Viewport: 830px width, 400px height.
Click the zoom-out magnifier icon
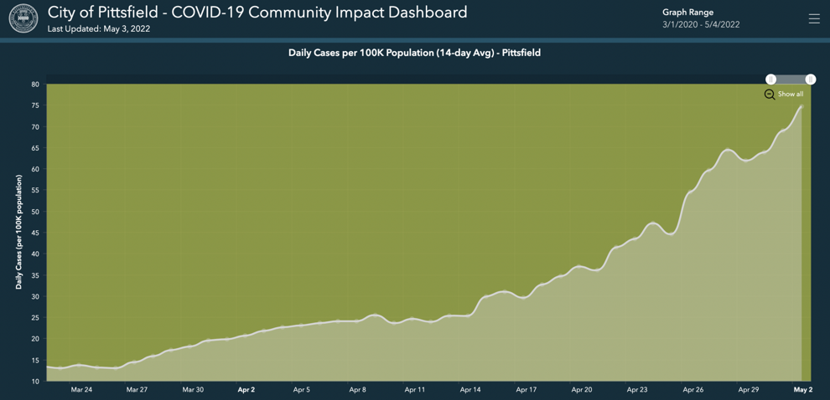(770, 94)
